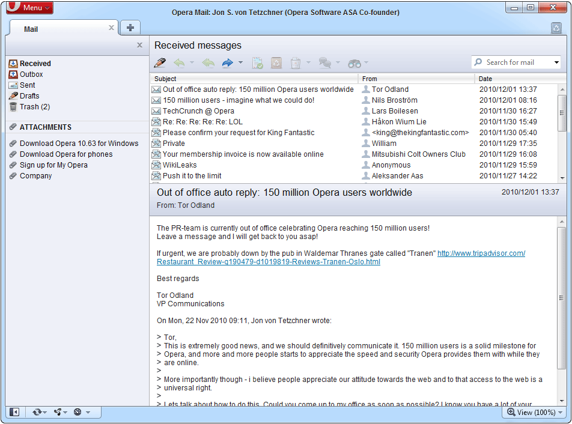Screen dimensions: 572x424
Task: Sort messages by Date column header
Action: (485, 79)
